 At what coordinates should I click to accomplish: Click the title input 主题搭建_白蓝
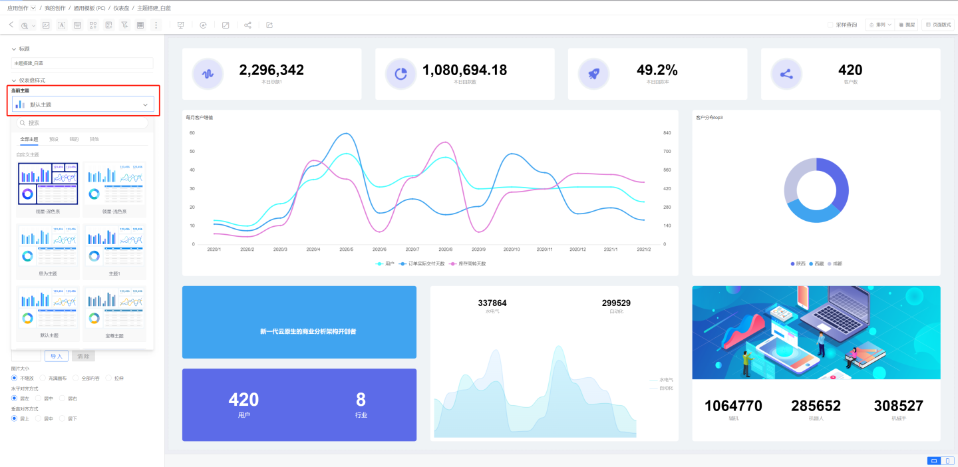pyautogui.click(x=82, y=63)
